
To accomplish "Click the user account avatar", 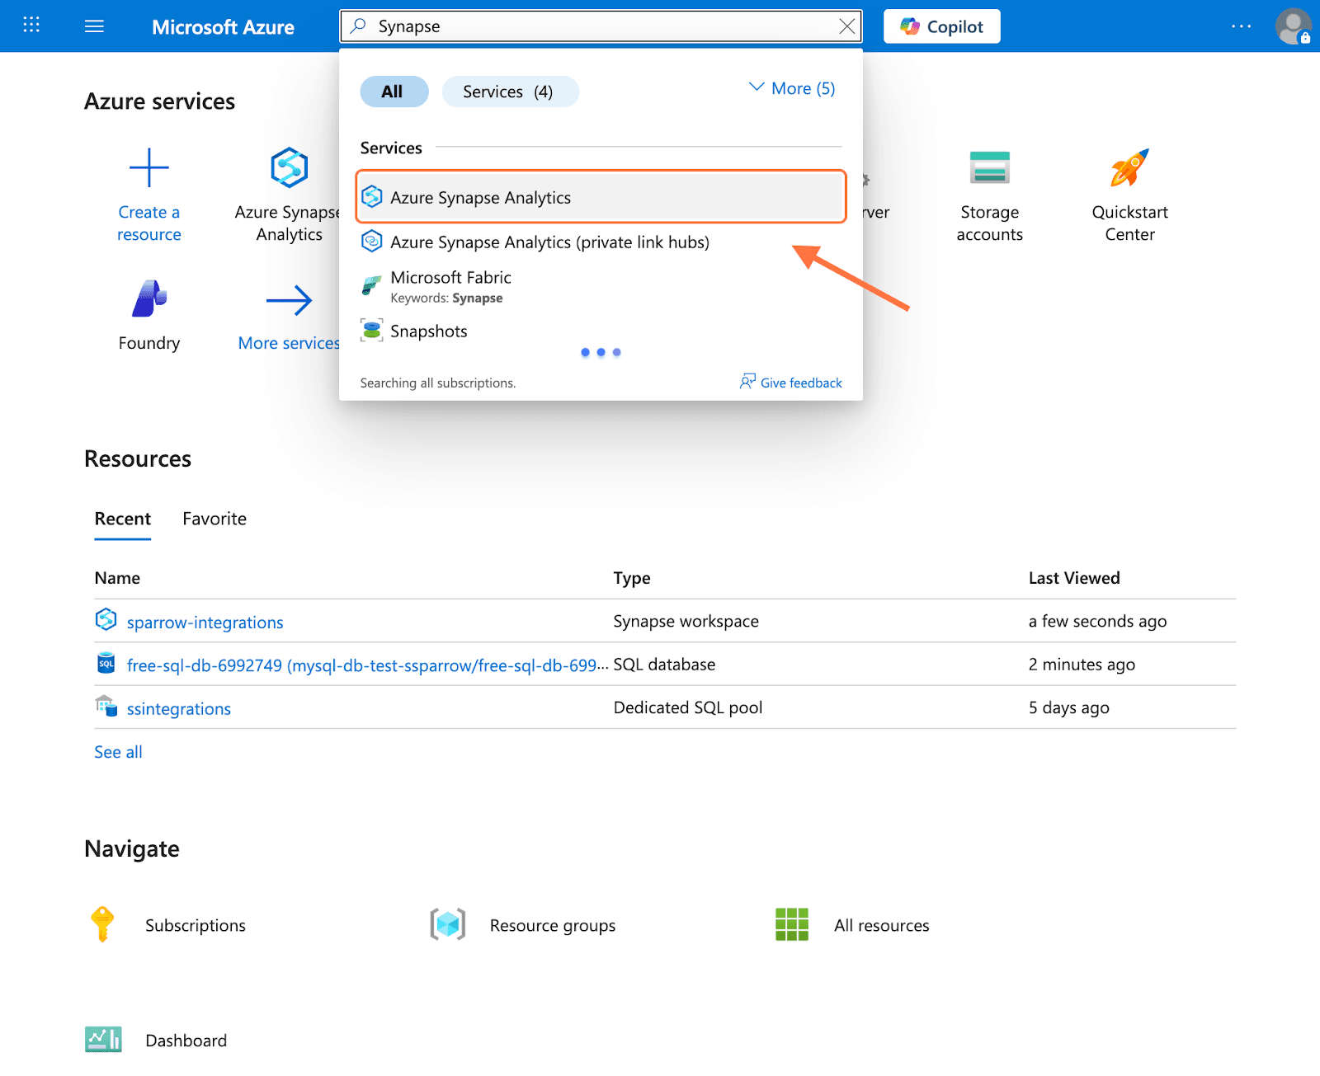I will [x=1292, y=26].
